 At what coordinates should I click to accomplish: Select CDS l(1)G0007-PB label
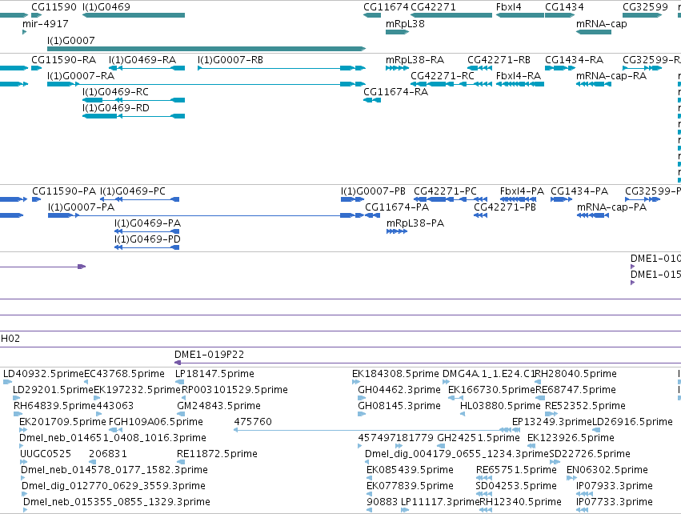[373, 191]
